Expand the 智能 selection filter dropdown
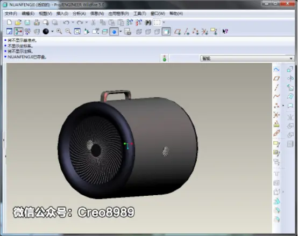This screenshot has height=236, width=298. [291, 58]
